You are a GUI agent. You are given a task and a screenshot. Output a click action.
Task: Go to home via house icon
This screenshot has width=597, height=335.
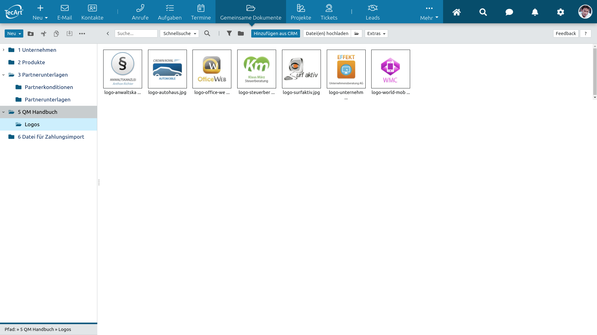(x=456, y=12)
